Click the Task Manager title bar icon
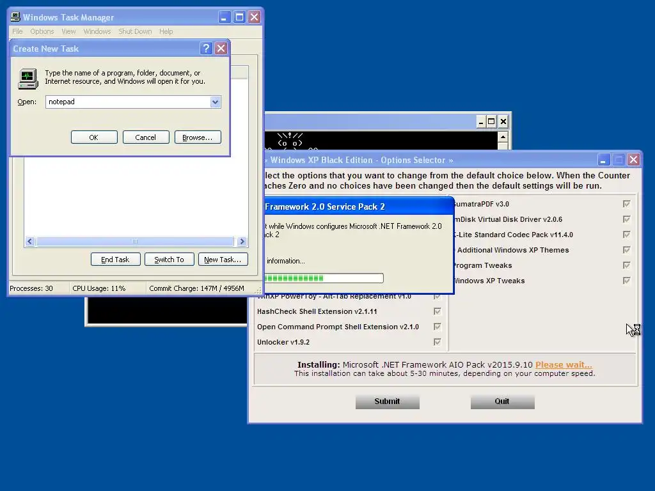 click(15, 17)
